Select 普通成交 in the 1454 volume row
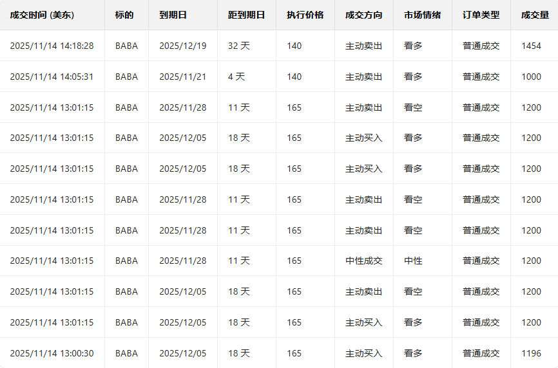The height and width of the screenshot is (368, 558). click(481, 46)
